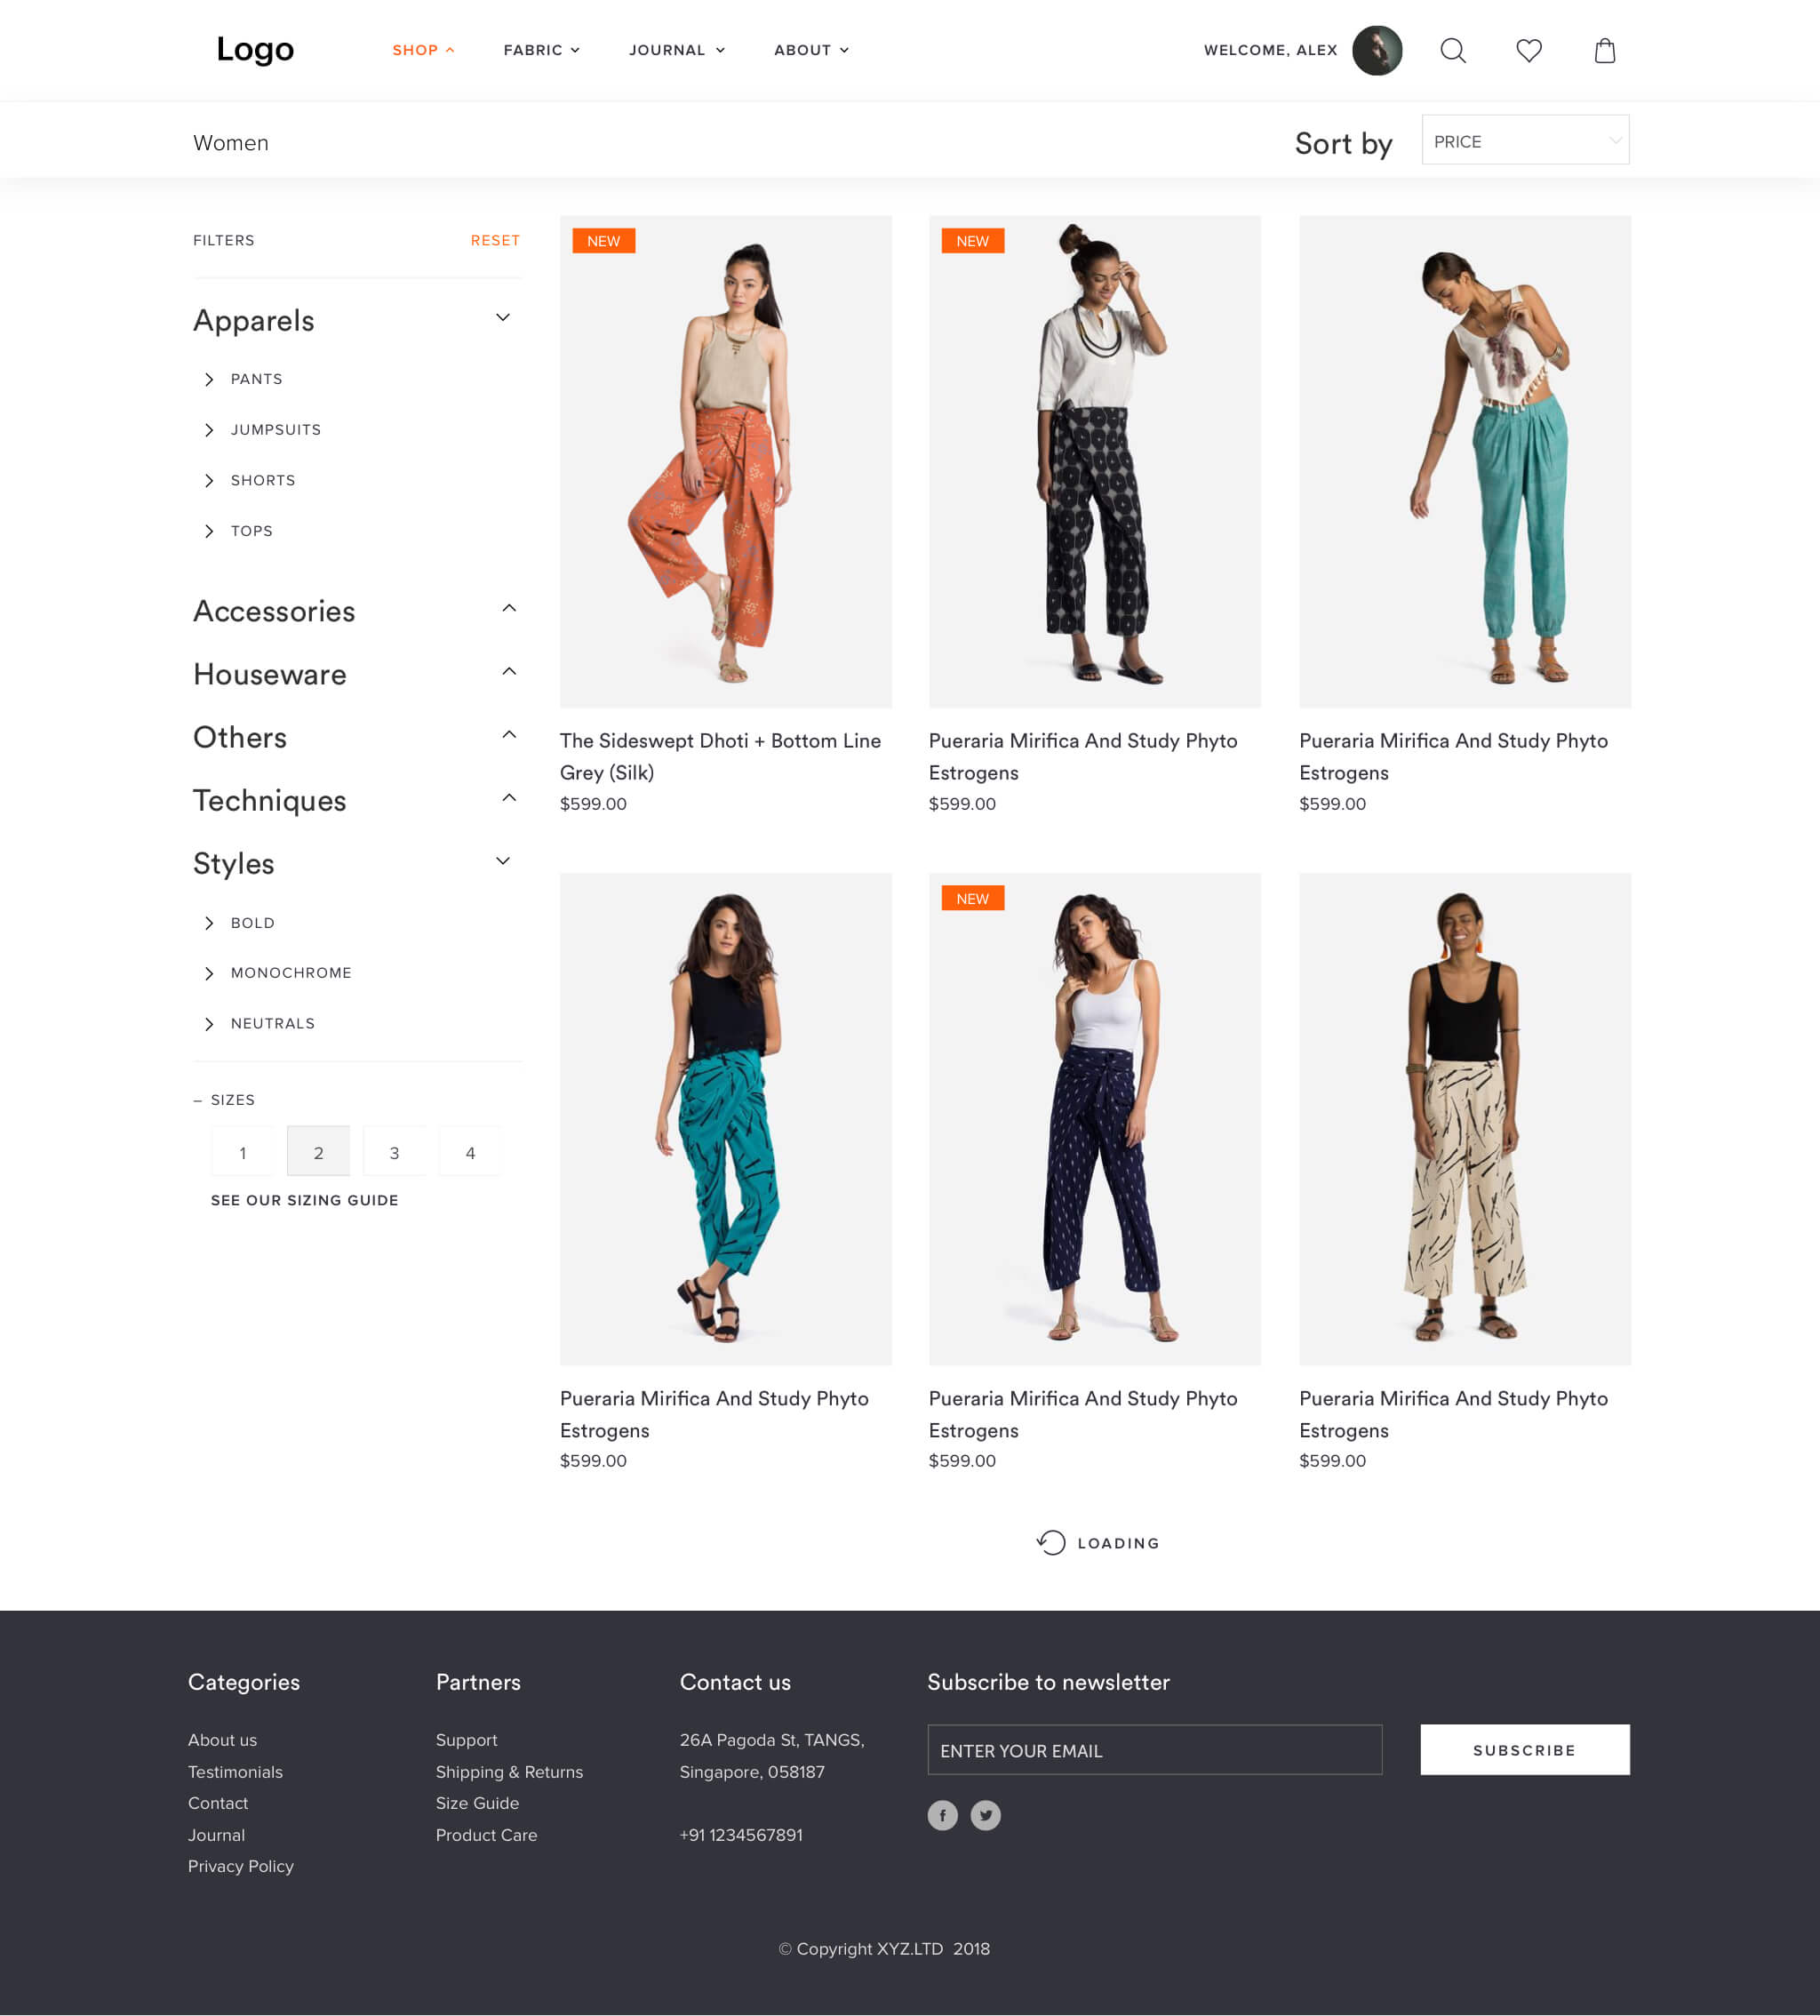Image resolution: width=1820 pixels, height=2016 pixels.
Task: Click the shopping bag icon
Action: (1602, 49)
